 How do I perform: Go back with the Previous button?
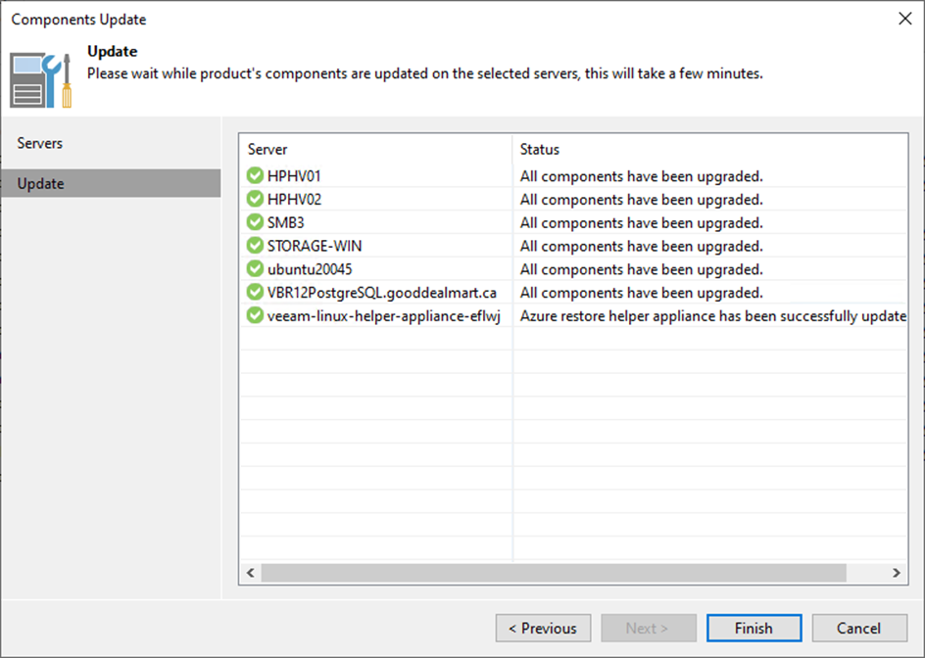click(543, 629)
